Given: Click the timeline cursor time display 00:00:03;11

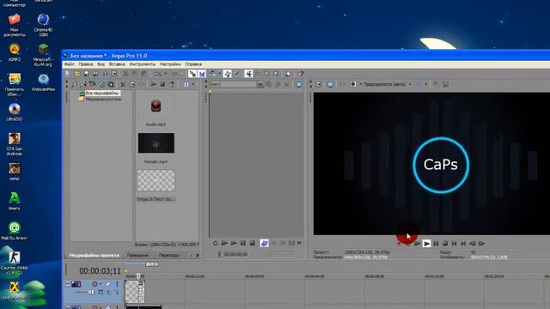Looking at the screenshot, I should click(100, 271).
